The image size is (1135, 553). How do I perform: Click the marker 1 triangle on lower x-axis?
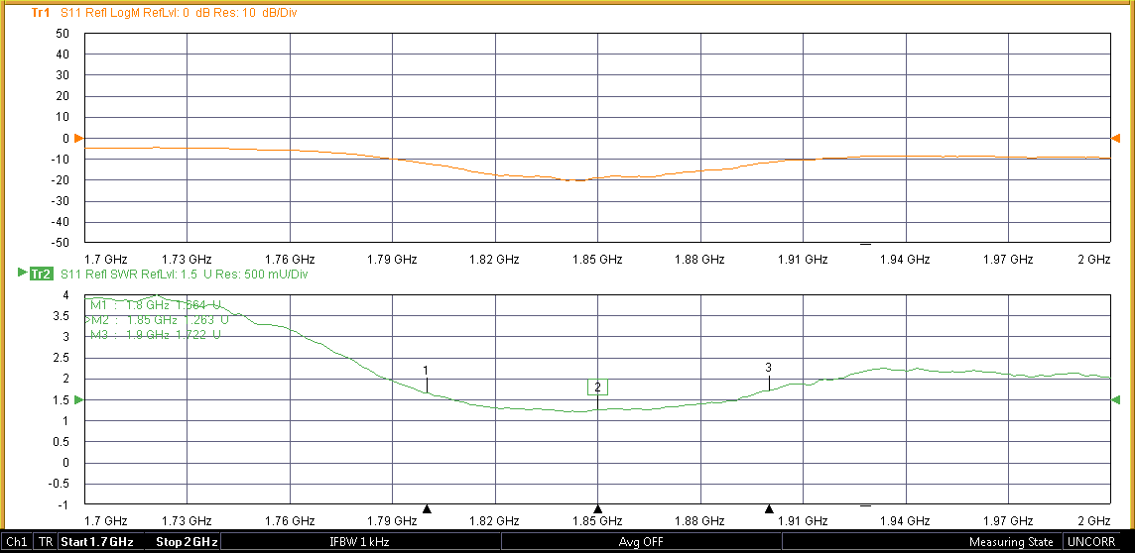click(427, 508)
